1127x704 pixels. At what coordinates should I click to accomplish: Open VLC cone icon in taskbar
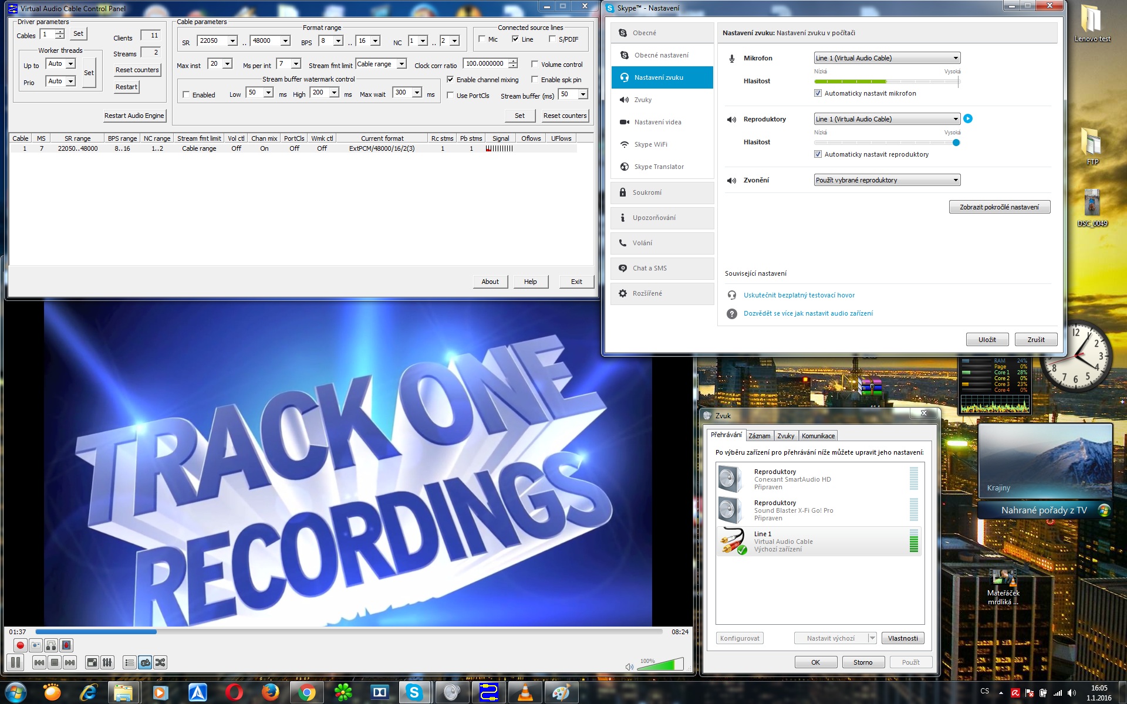point(525,692)
